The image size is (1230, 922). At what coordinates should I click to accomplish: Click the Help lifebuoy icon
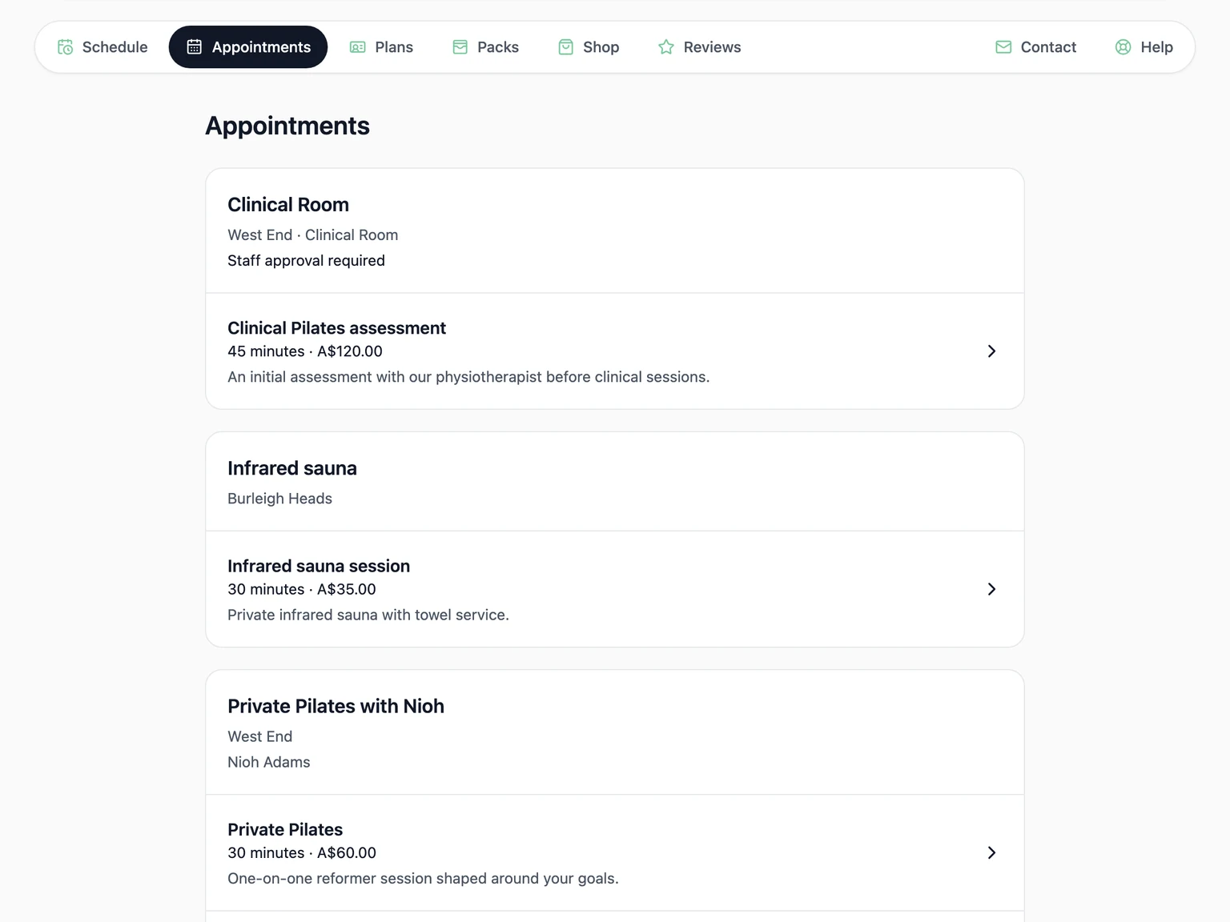[x=1123, y=47]
